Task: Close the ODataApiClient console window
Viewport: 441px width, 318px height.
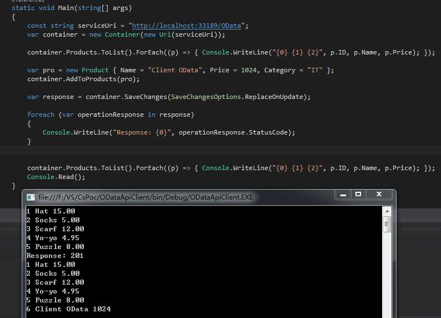Action: coord(379,194)
